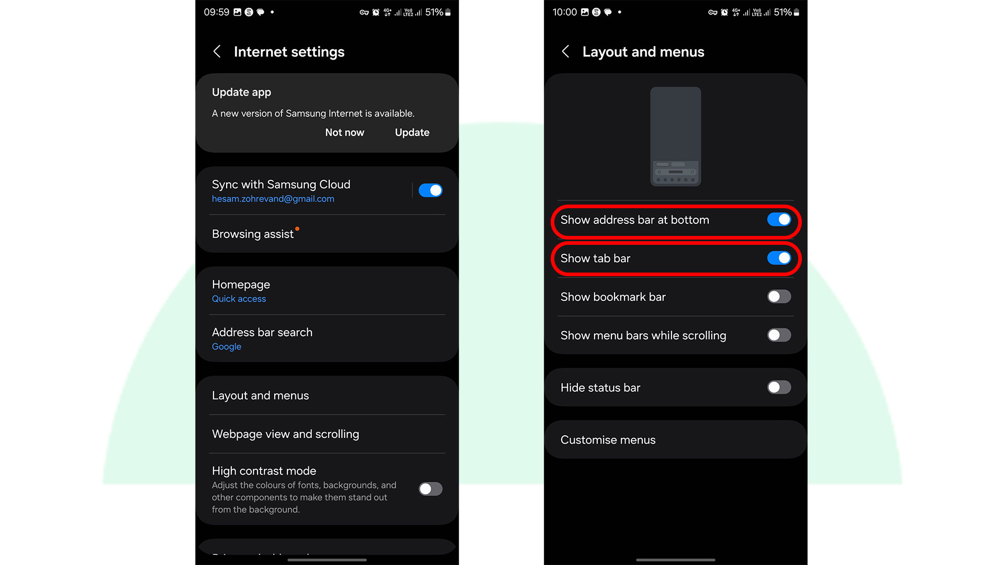The image size is (1005, 565).
Task: Tap hesam.zohrevand@gmail.com account link
Action: [272, 199]
